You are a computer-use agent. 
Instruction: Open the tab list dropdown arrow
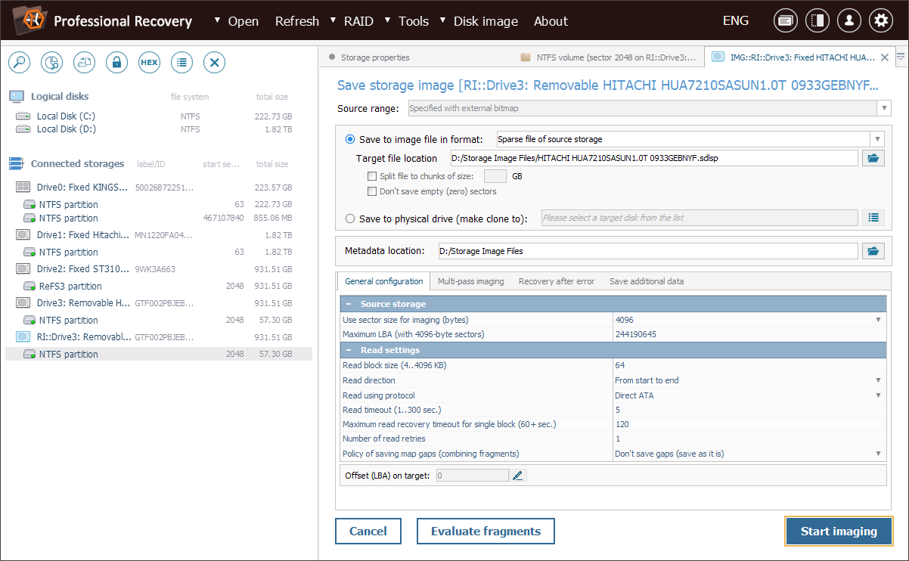click(x=901, y=57)
